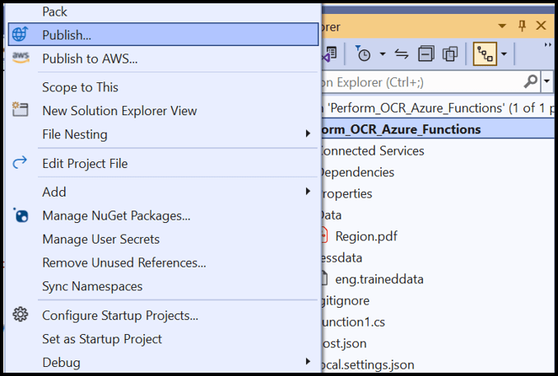
Task: Click the Publish globe icon
Action: 20,35
